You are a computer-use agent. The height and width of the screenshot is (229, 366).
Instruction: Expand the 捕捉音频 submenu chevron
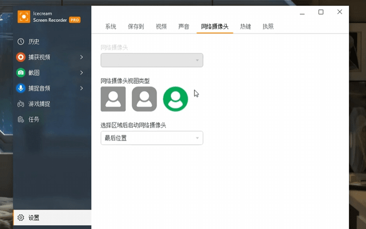(81, 88)
